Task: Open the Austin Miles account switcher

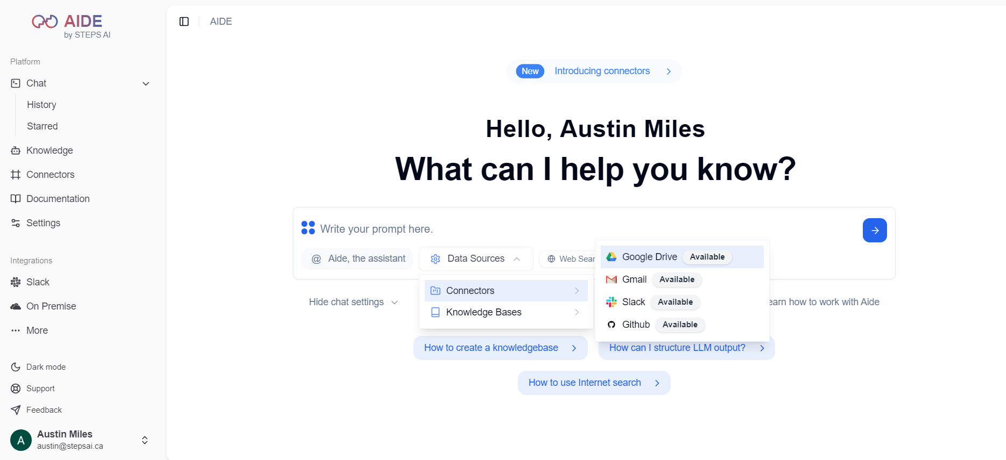Action: tap(145, 440)
